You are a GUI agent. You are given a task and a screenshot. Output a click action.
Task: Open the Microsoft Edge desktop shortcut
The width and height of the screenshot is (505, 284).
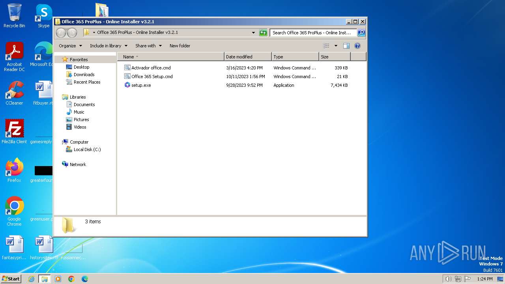pos(43,54)
